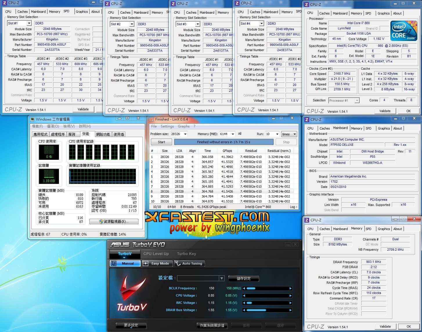The width and height of the screenshot is (422, 332).
Task: Click the CPU-Z icon in the Slot #1 window title bar
Action: pos(5,3)
